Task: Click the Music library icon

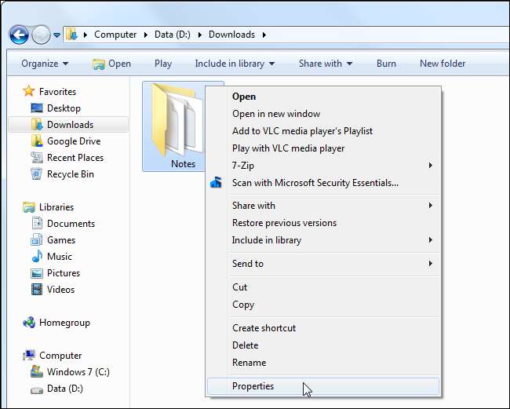Action: click(x=37, y=257)
